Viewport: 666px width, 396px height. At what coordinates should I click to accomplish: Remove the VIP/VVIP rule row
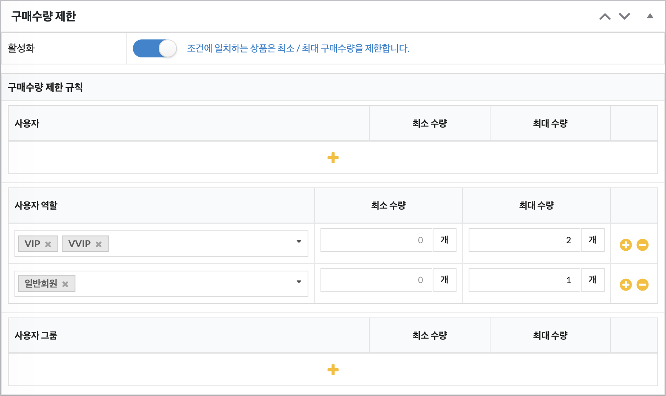642,245
